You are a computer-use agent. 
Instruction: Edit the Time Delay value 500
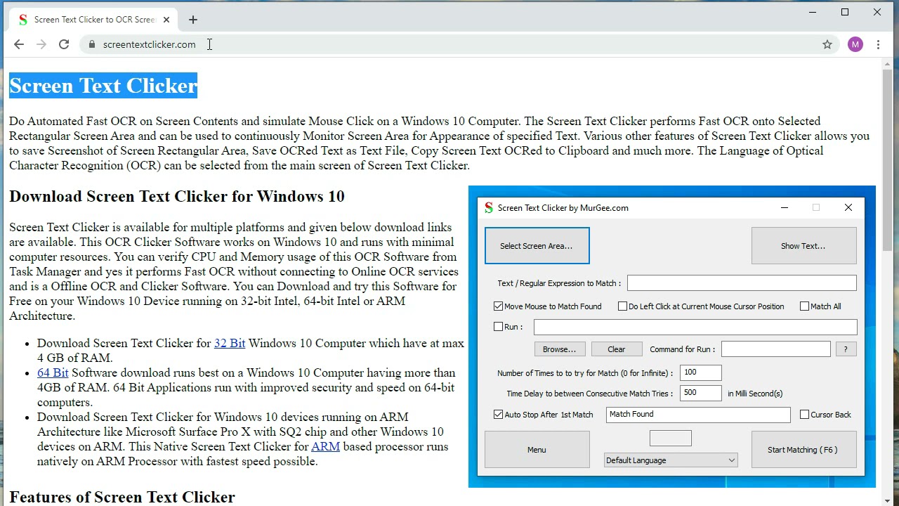click(700, 393)
